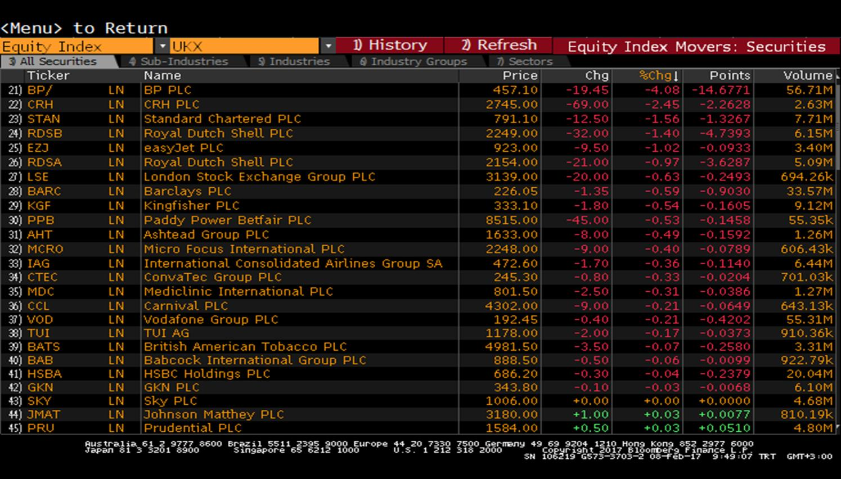Sort by the Price column header
The width and height of the screenshot is (841, 479).
(520, 76)
